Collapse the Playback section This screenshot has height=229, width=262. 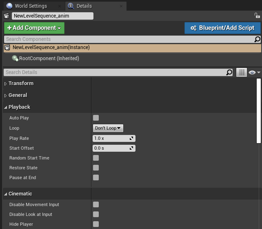pos(5,107)
